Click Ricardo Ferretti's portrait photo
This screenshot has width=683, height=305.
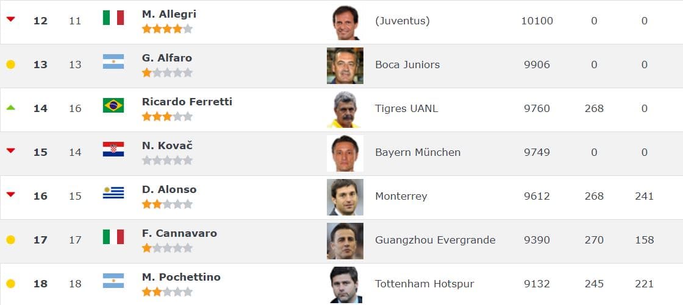point(345,110)
